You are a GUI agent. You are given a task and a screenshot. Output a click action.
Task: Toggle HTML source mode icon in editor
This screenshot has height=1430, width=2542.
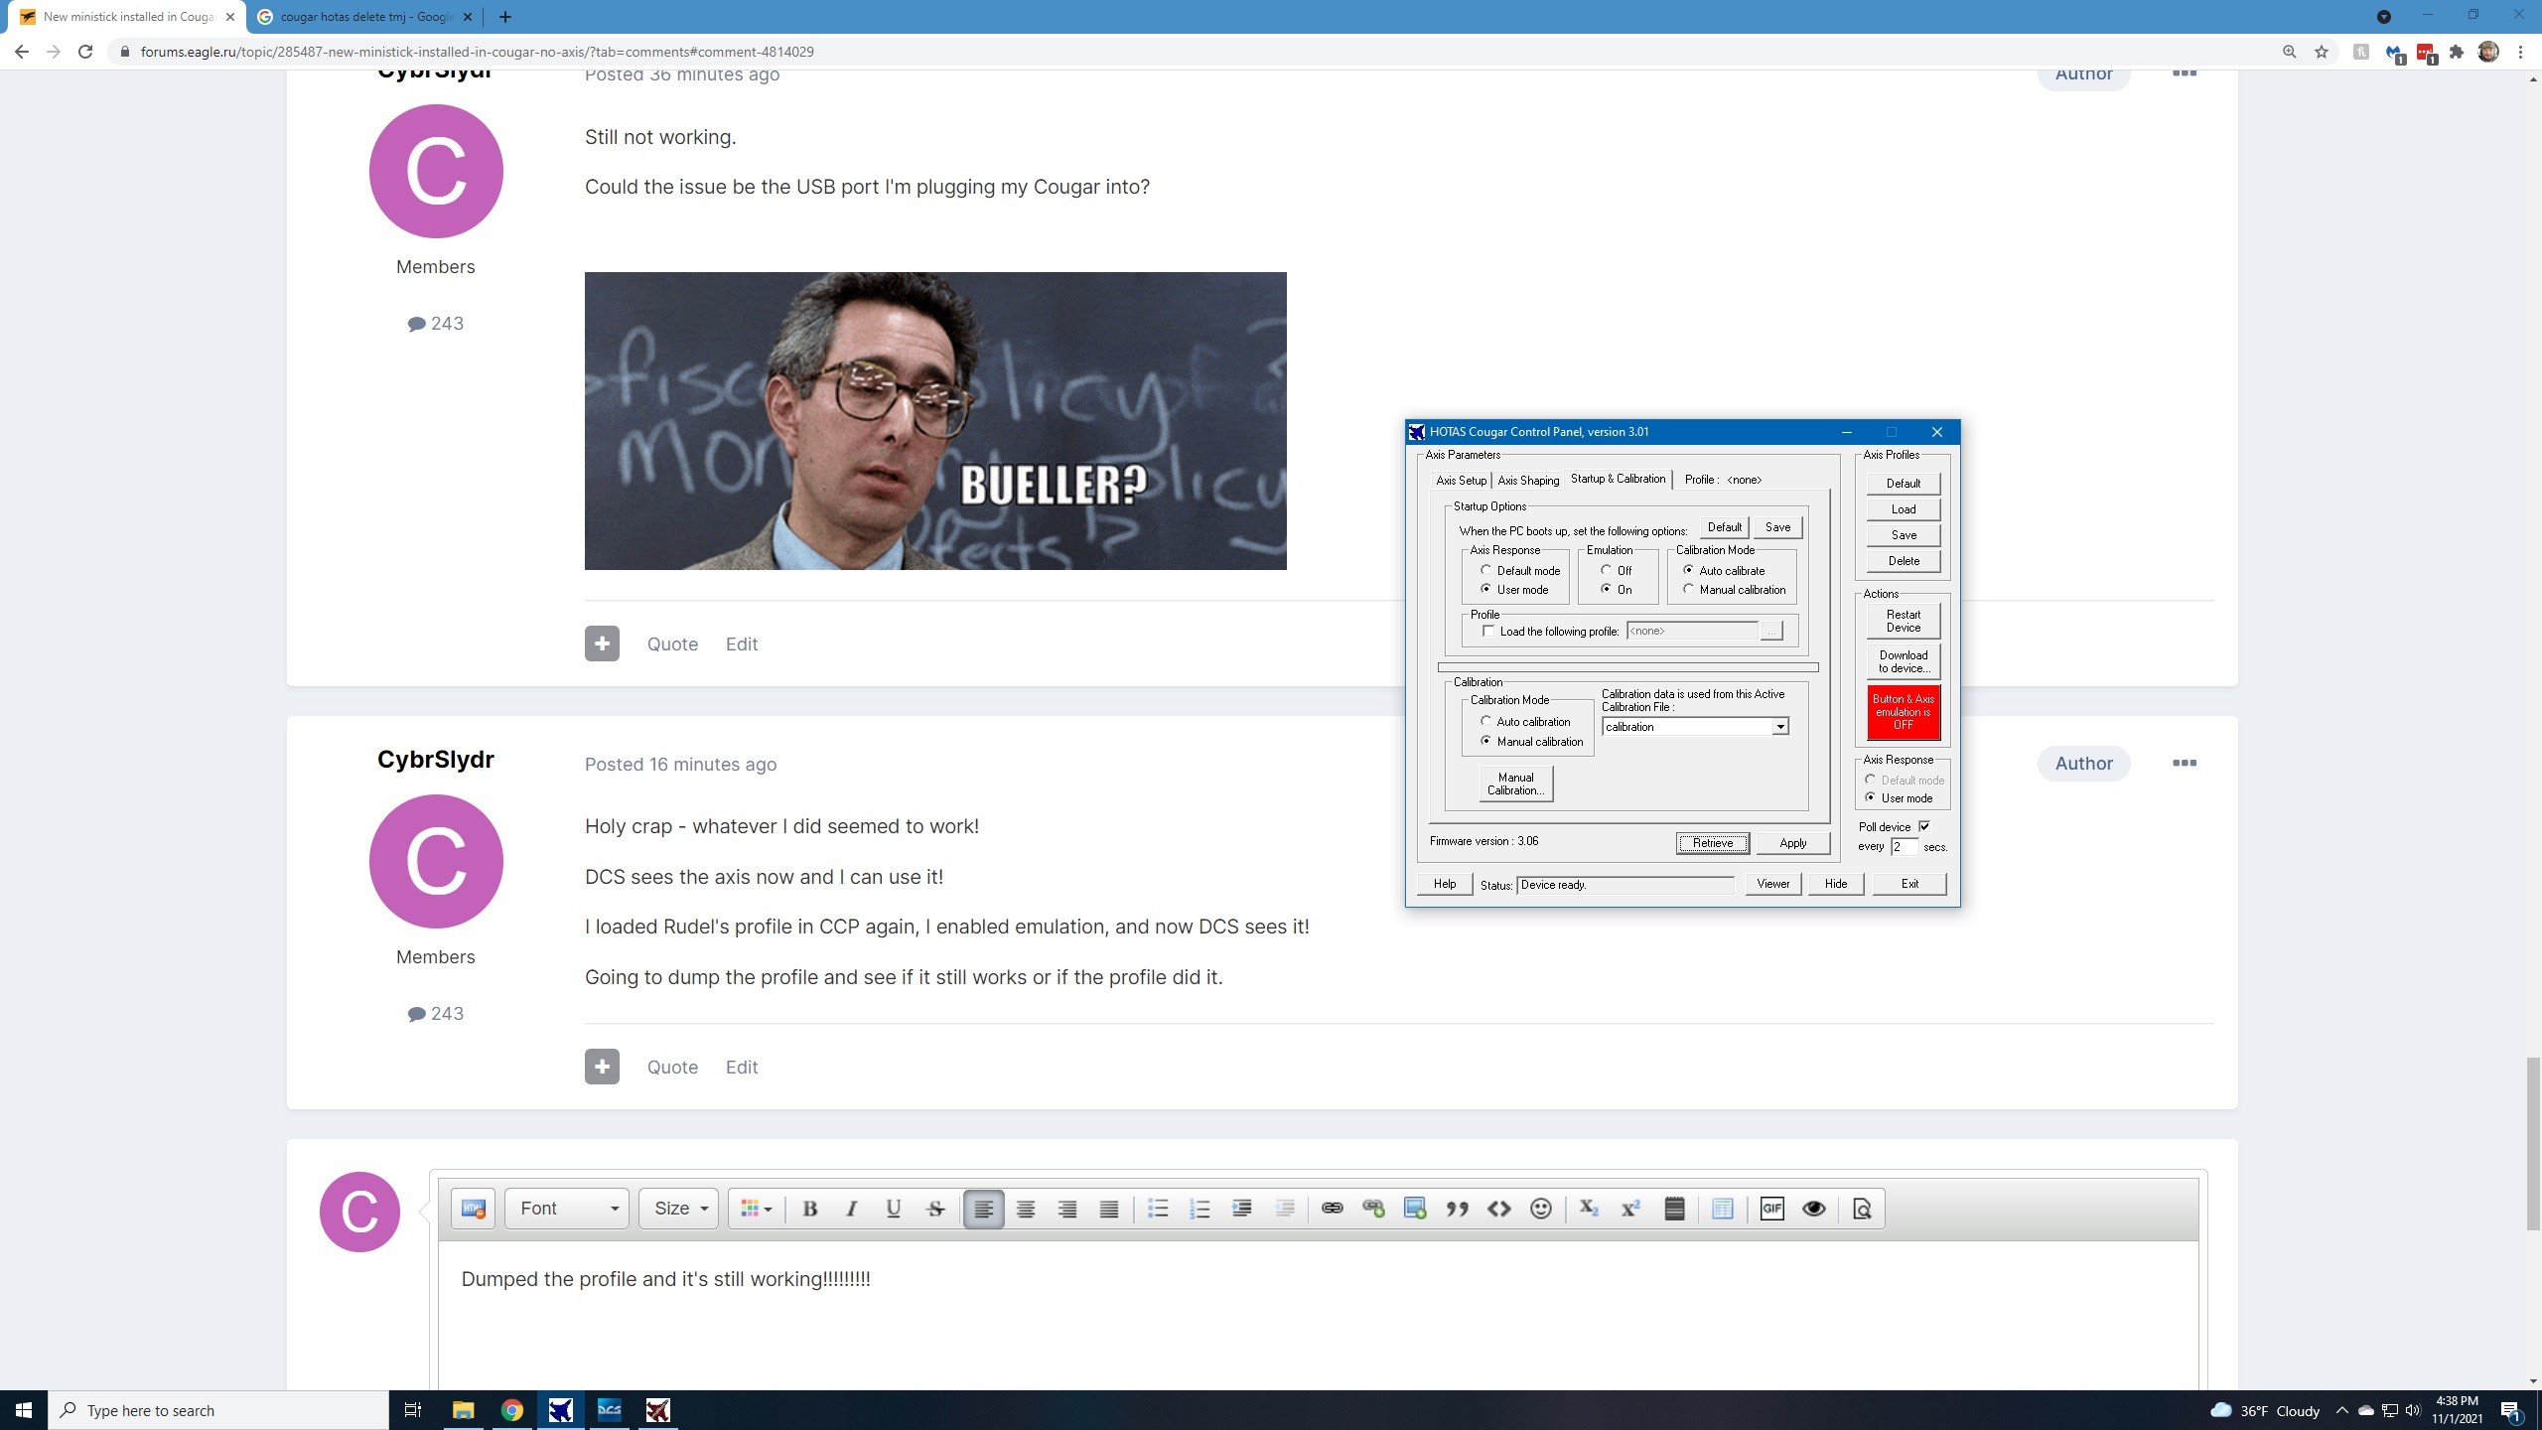point(473,1209)
